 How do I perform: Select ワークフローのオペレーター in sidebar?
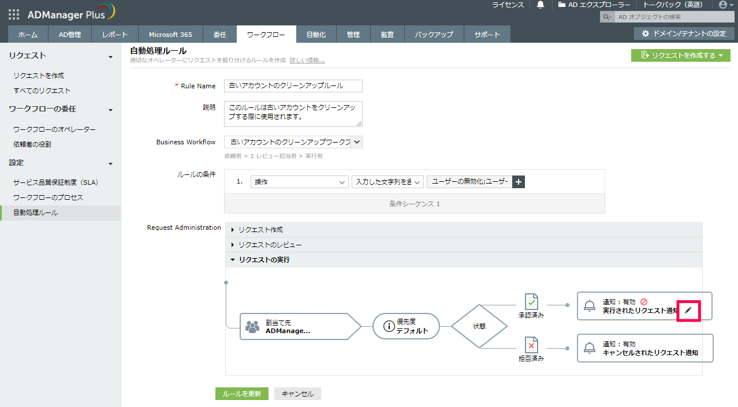coord(54,129)
